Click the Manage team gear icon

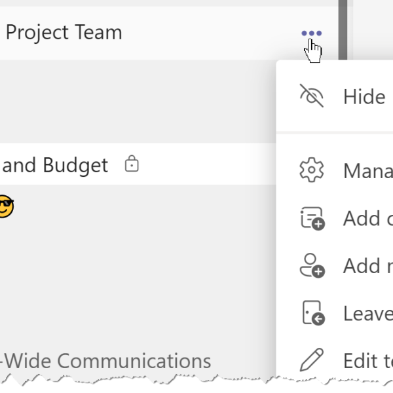[x=312, y=170]
